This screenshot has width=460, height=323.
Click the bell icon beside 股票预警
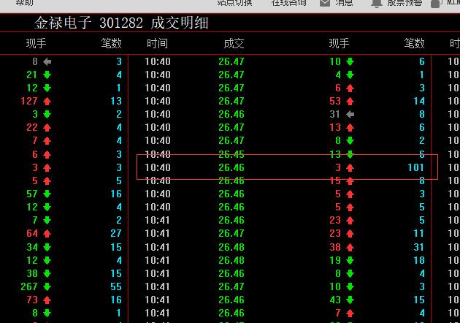(x=377, y=3)
